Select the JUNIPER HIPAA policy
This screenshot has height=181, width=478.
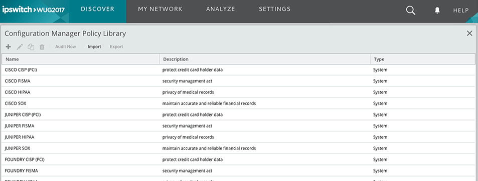pyautogui.click(x=238, y=137)
